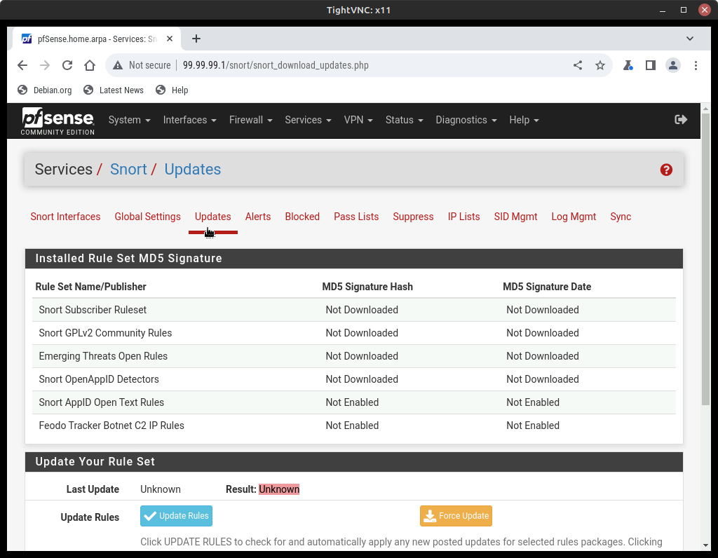This screenshot has height=558, width=718.
Task: Open the Help bookmark
Action: [172, 90]
